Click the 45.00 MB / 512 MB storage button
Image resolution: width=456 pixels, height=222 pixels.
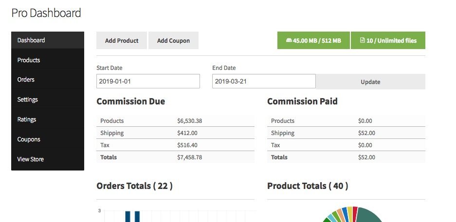313,40
